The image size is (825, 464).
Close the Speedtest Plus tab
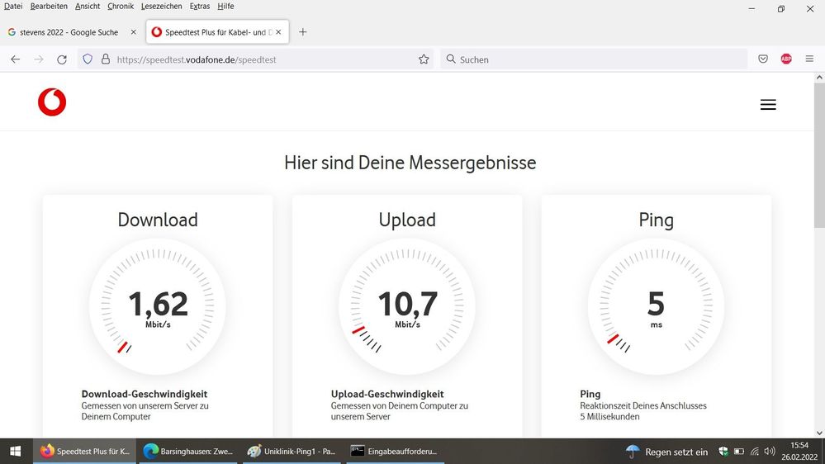(x=278, y=32)
